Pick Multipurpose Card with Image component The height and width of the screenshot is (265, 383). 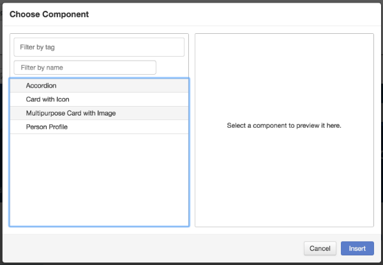(99, 113)
